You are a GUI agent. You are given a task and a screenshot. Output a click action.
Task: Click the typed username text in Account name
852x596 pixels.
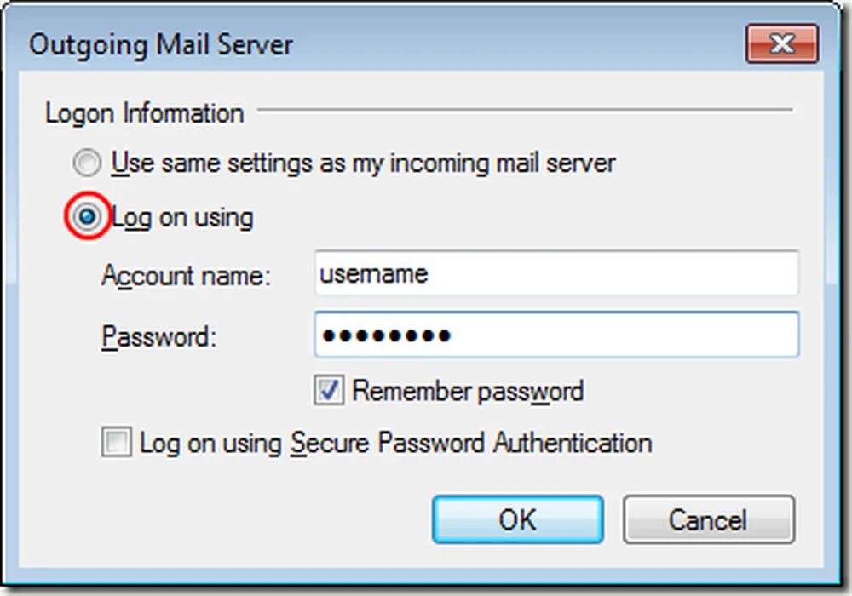coord(374,274)
